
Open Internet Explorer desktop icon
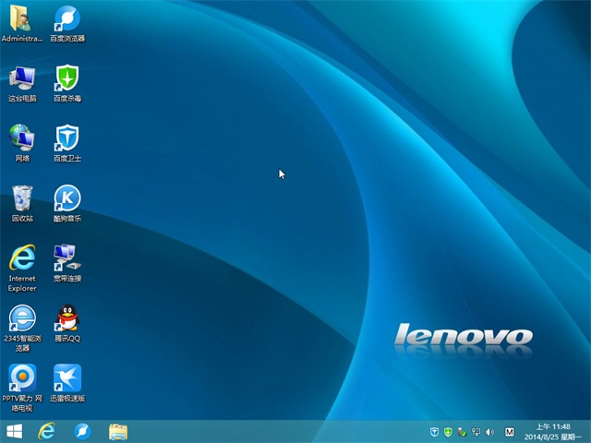tap(21, 257)
